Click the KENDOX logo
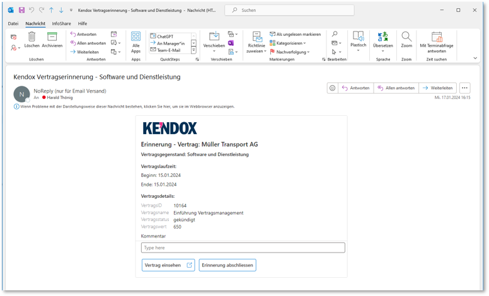The height and width of the screenshot is (296, 489). pos(170,128)
